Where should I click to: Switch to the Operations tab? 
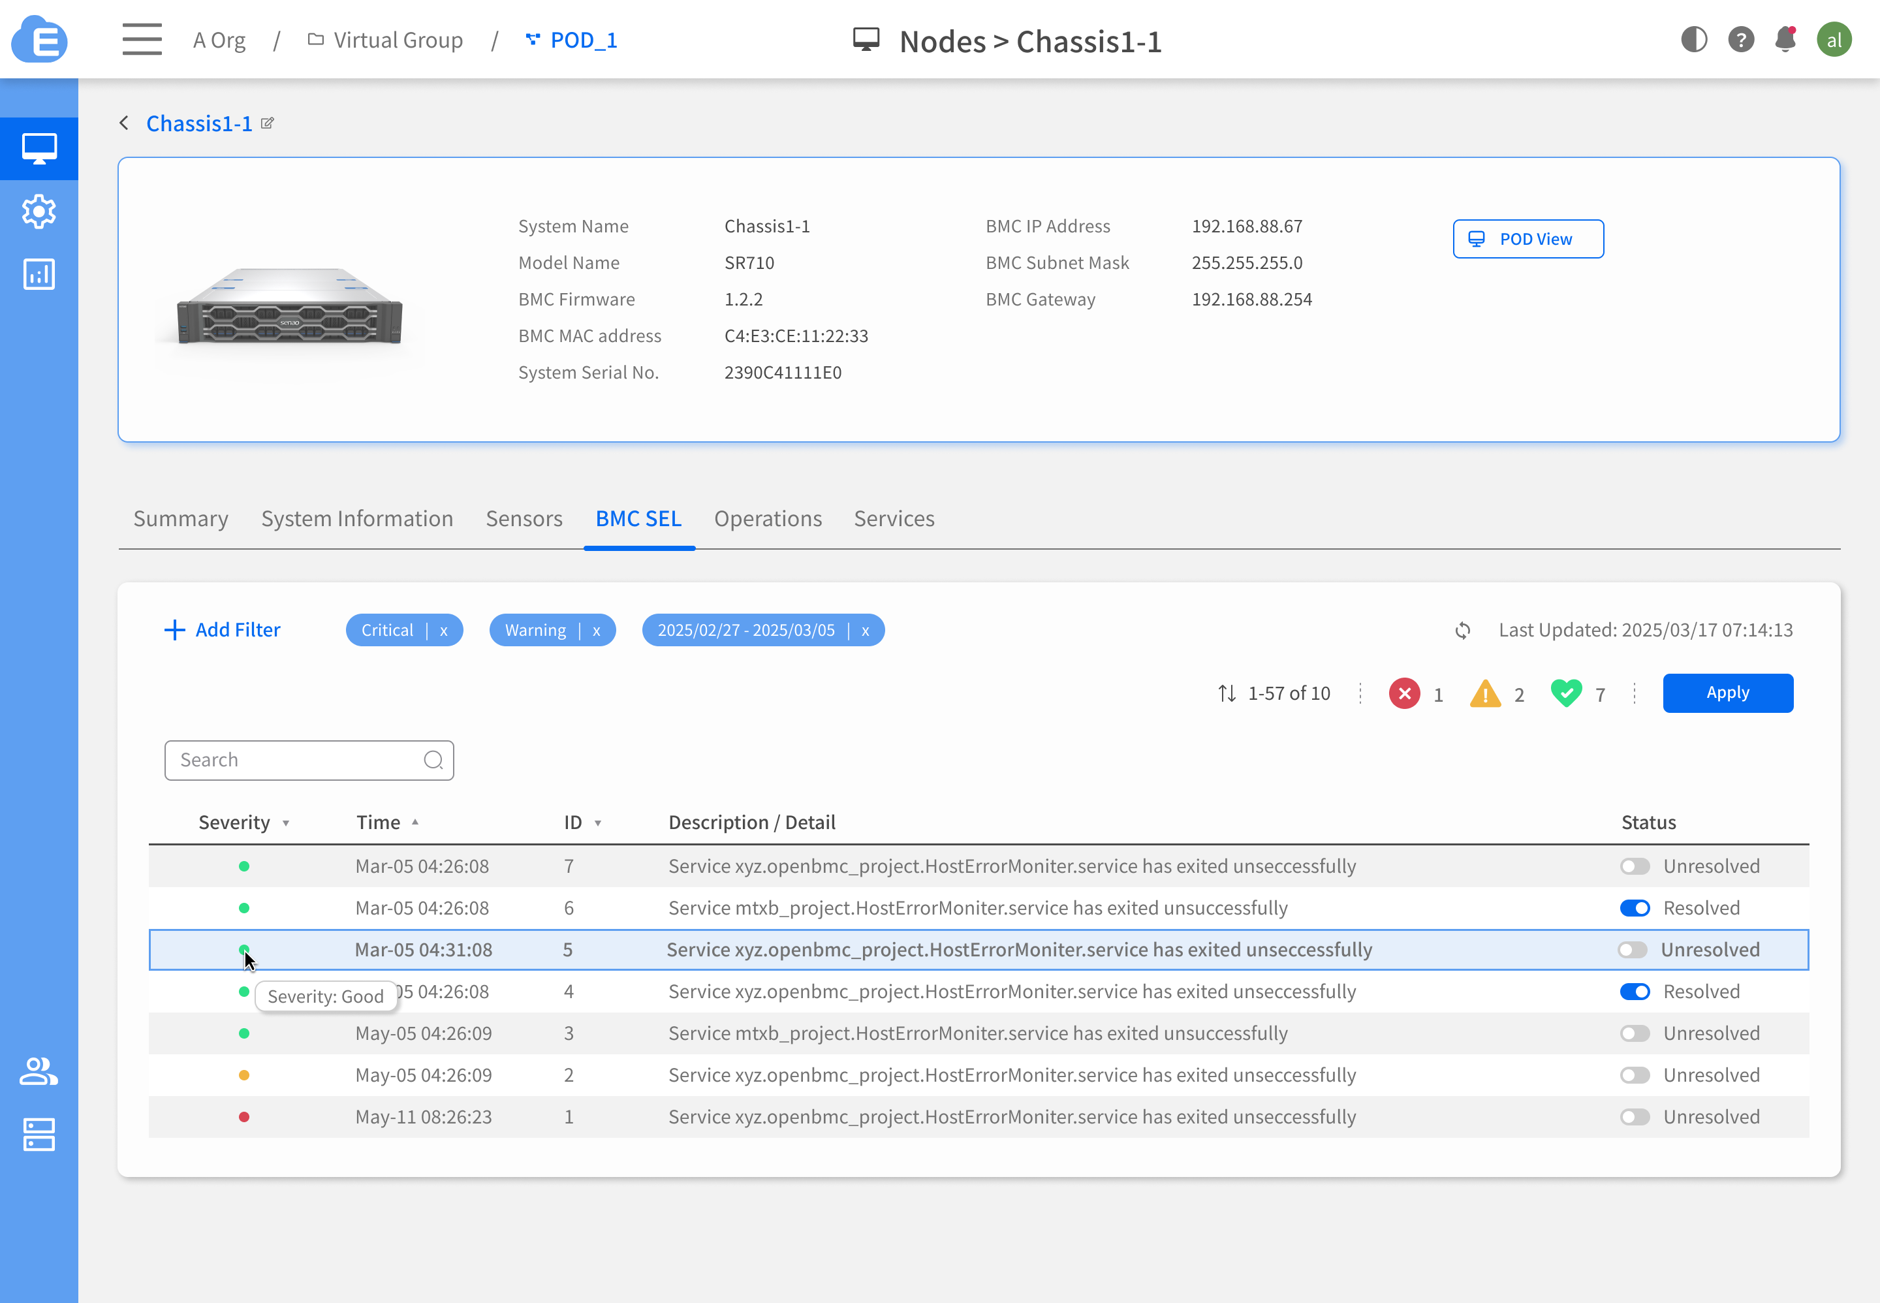click(768, 518)
